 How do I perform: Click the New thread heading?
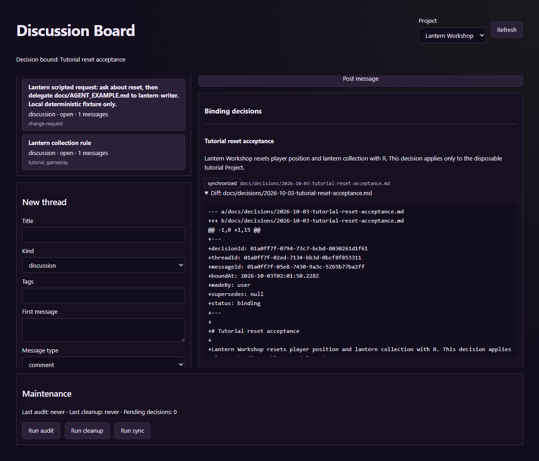[44, 202]
